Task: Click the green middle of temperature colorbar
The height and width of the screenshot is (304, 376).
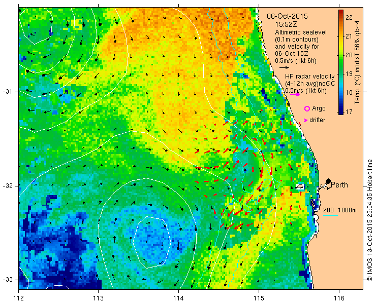Action: point(341,62)
